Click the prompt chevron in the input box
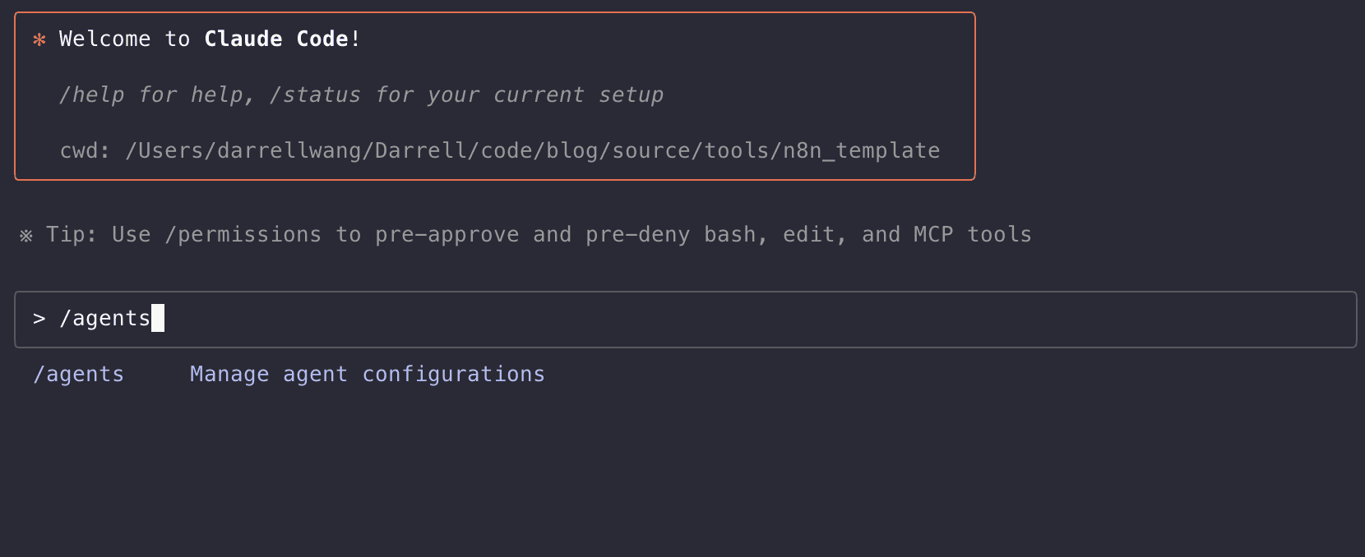 [x=39, y=319]
